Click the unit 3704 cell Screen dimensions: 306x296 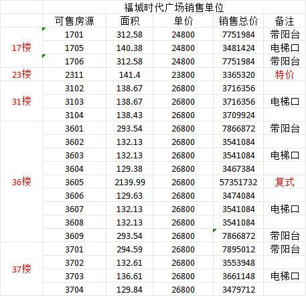pos(74,289)
